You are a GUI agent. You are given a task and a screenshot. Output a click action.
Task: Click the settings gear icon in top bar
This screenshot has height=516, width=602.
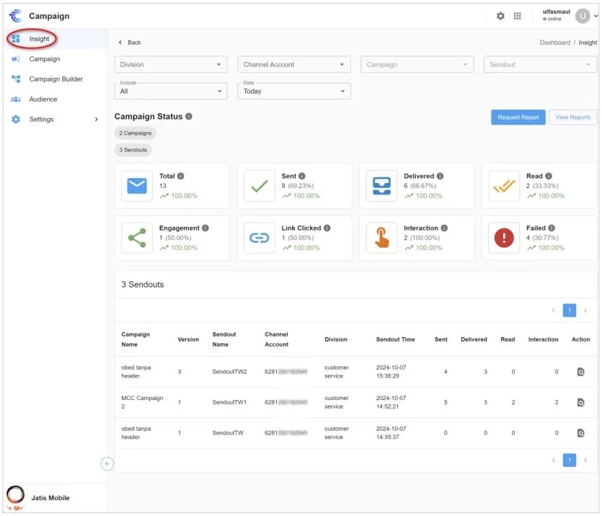(x=500, y=16)
